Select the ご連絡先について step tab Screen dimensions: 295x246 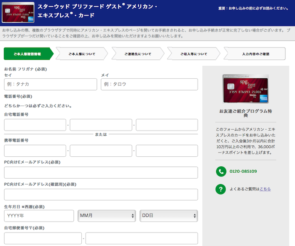click(x=138, y=54)
